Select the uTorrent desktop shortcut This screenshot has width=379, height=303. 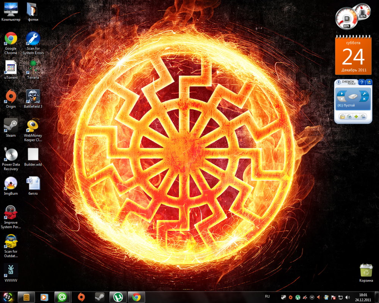[x=11, y=70]
